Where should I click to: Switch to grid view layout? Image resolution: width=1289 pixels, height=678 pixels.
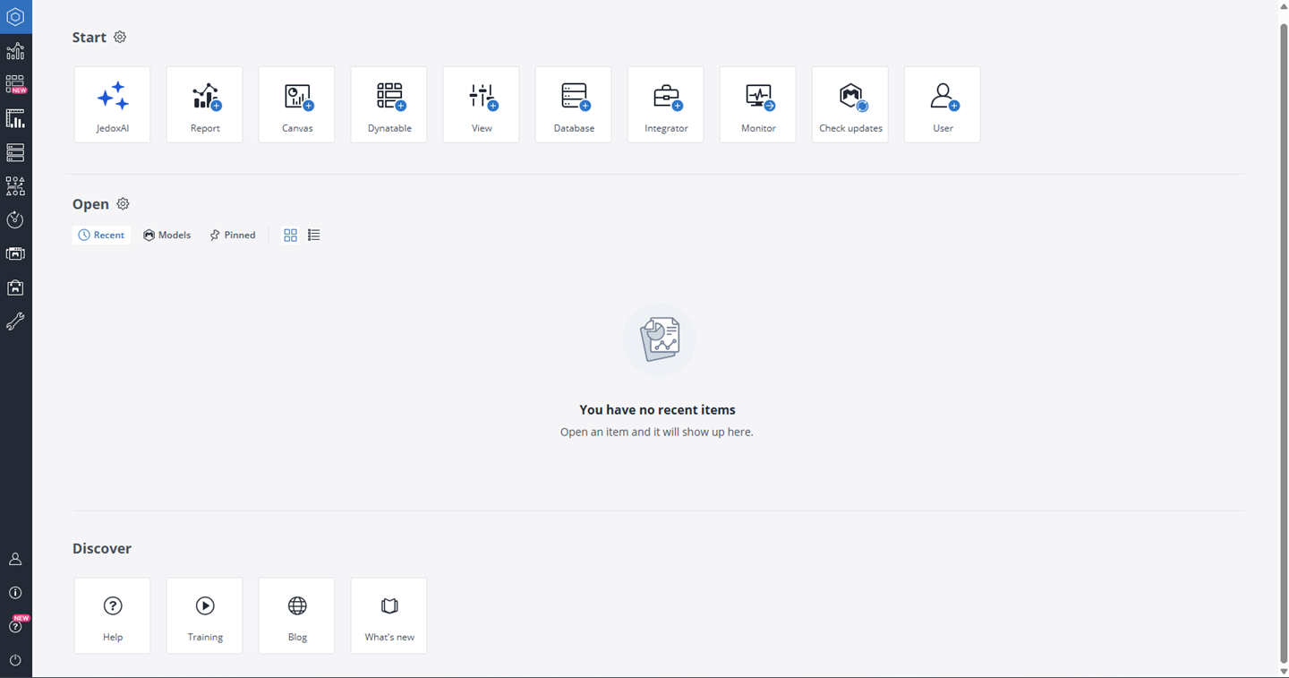290,236
